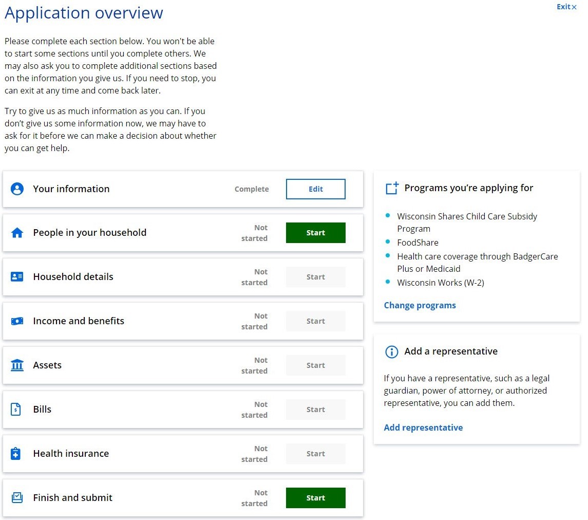Click the house icon for People in your household

pyautogui.click(x=17, y=233)
